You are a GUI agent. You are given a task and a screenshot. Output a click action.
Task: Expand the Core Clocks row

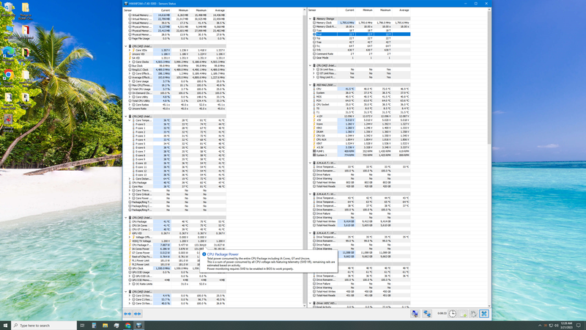click(x=130, y=62)
